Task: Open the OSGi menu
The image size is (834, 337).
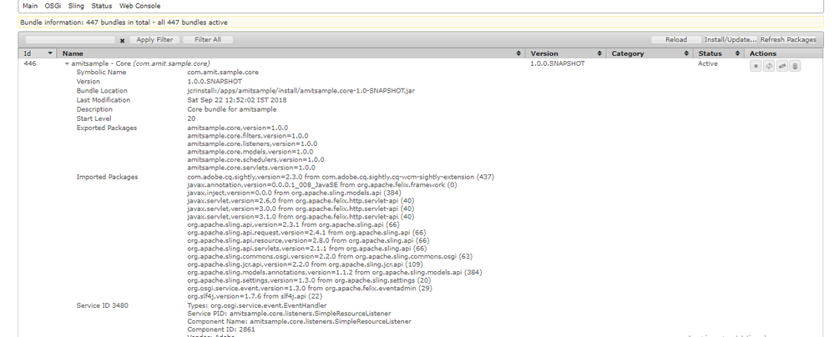Action: [x=53, y=6]
